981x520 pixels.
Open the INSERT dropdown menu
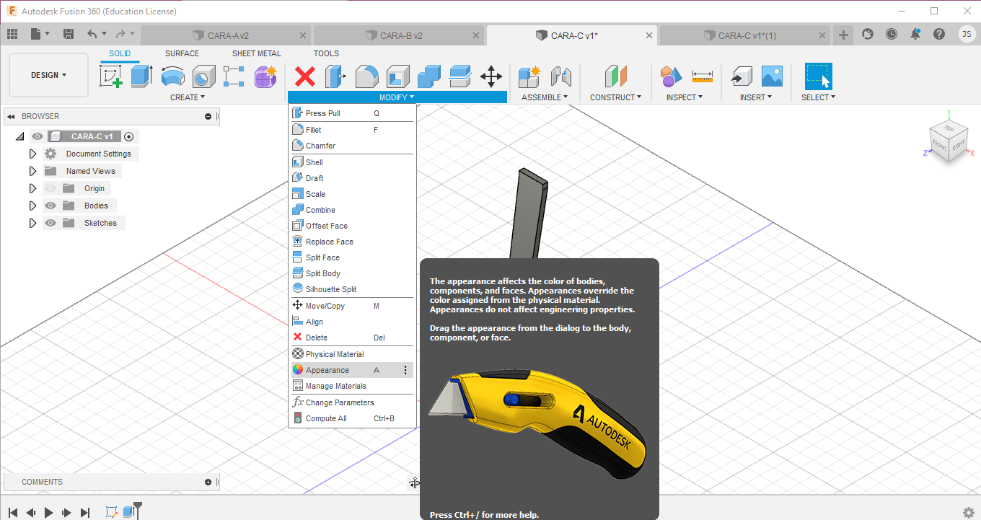pos(756,97)
